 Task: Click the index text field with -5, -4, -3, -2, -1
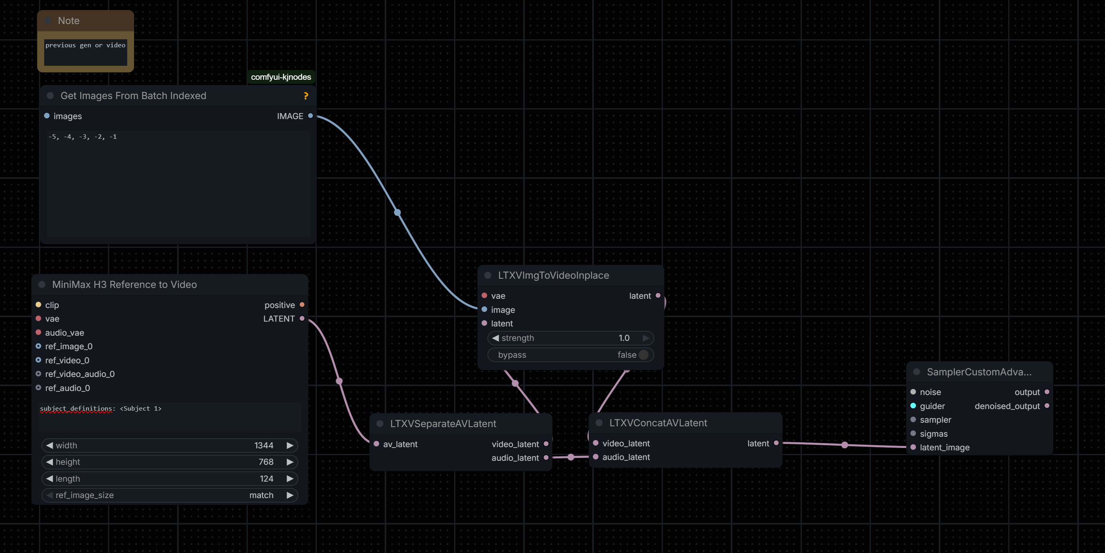[x=178, y=184]
